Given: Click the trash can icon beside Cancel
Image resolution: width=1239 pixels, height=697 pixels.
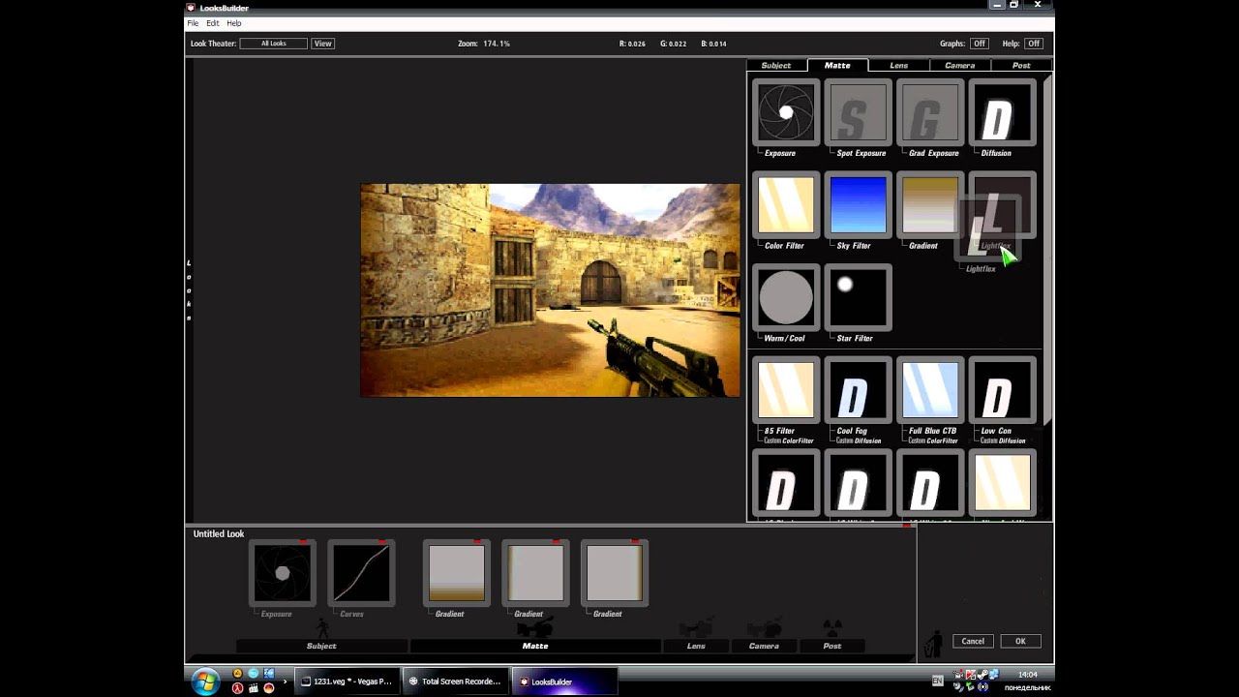Looking at the screenshot, I should 934,644.
